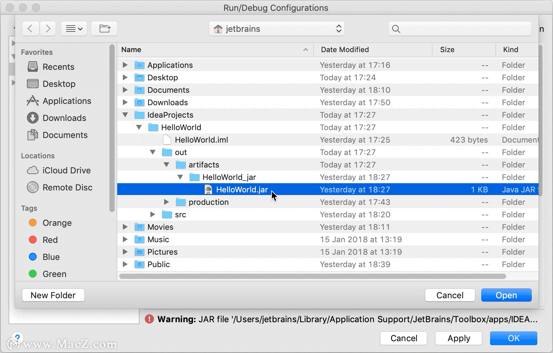Select the src folder icon
This screenshot has height=353, width=553.
click(x=167, y=214)
